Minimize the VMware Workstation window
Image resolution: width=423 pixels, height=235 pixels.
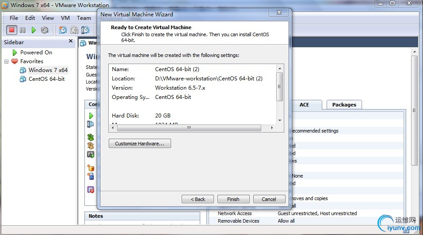click(x=381, y=4)
